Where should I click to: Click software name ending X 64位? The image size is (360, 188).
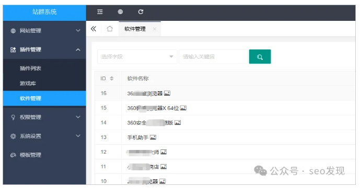coord(153,108)
